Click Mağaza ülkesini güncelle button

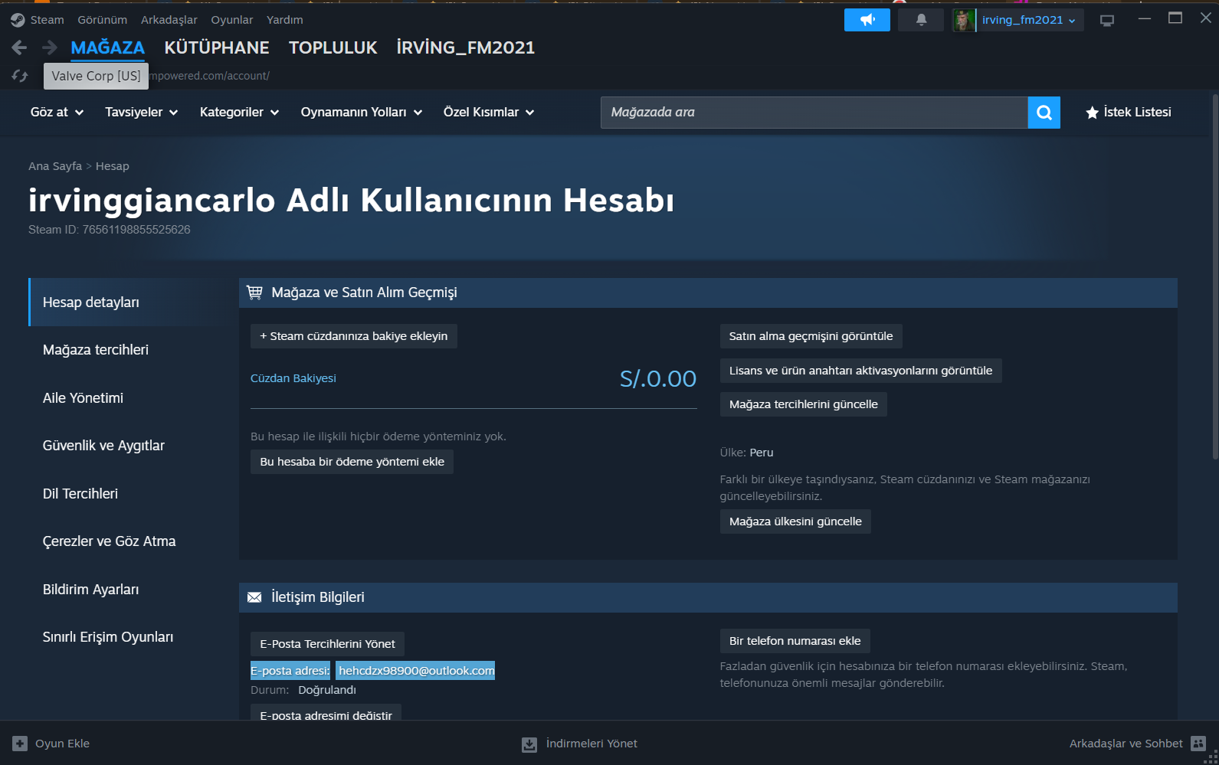point(795,521)
